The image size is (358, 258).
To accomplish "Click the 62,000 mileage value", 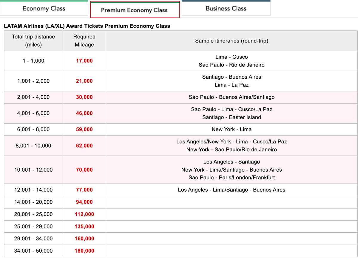I will coord(84,146).
